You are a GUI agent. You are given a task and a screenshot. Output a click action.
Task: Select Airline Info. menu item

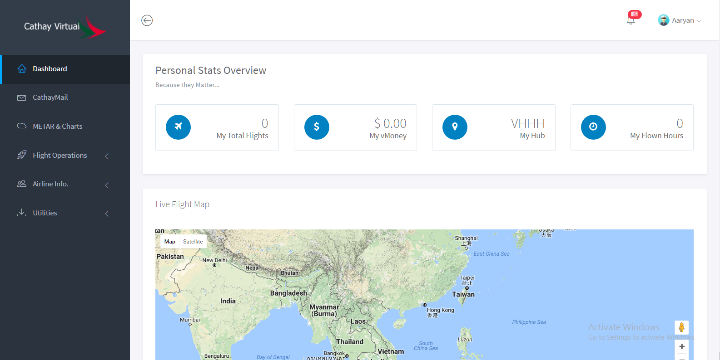65,184
